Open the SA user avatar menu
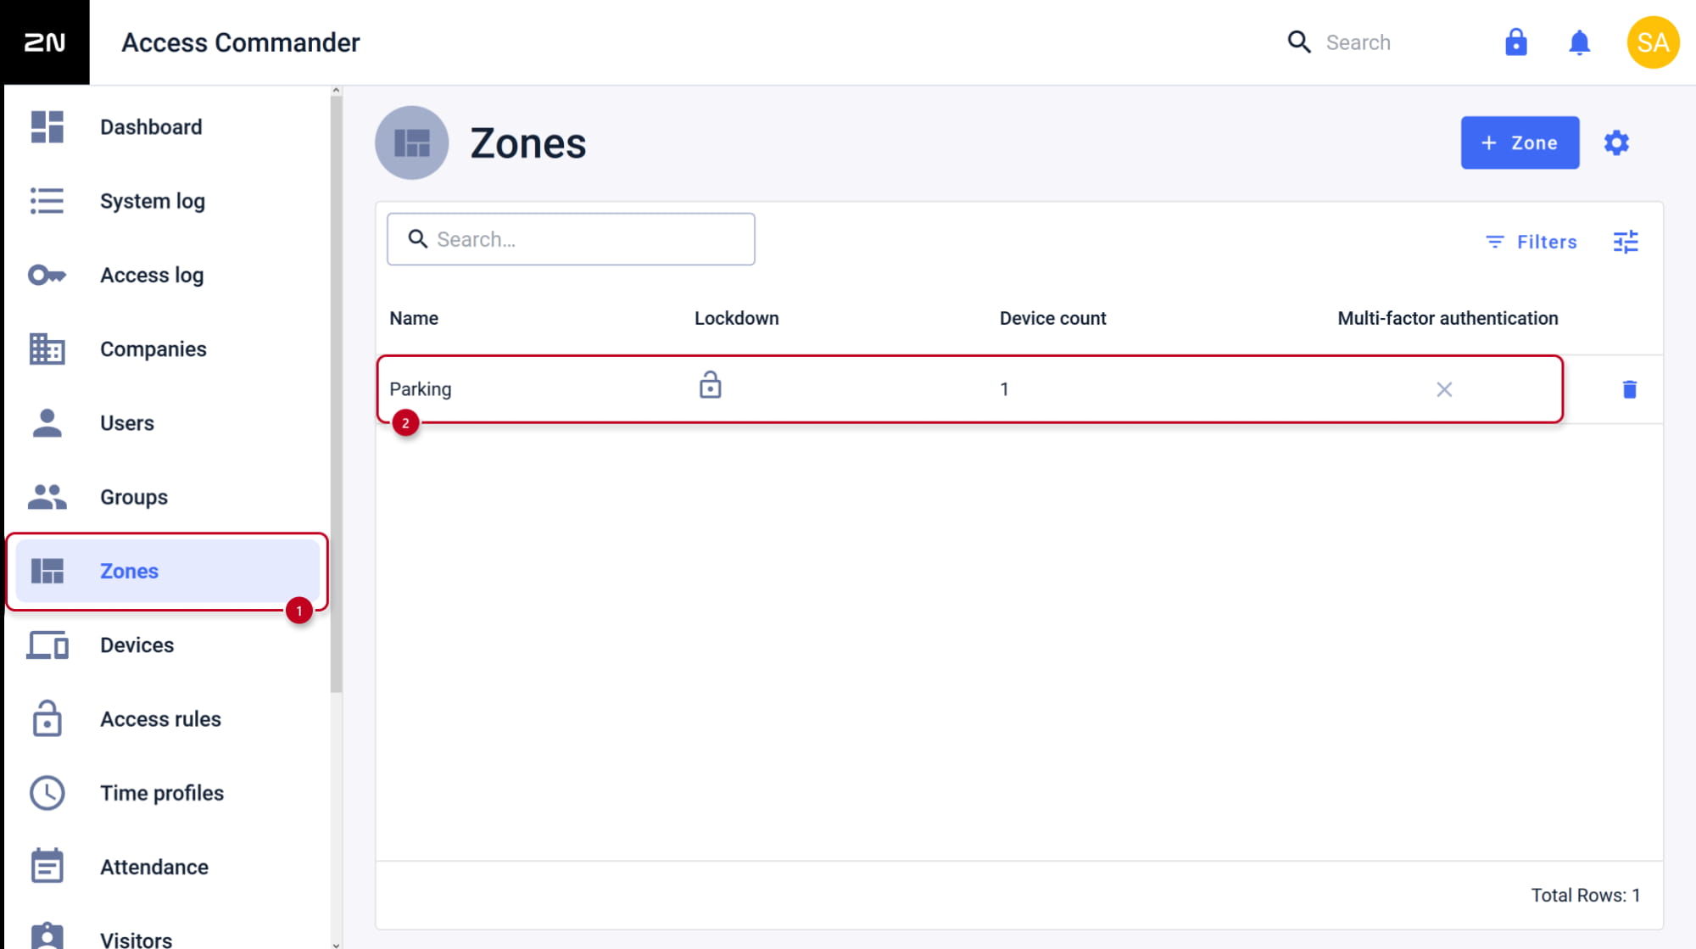 point(1653,42)
